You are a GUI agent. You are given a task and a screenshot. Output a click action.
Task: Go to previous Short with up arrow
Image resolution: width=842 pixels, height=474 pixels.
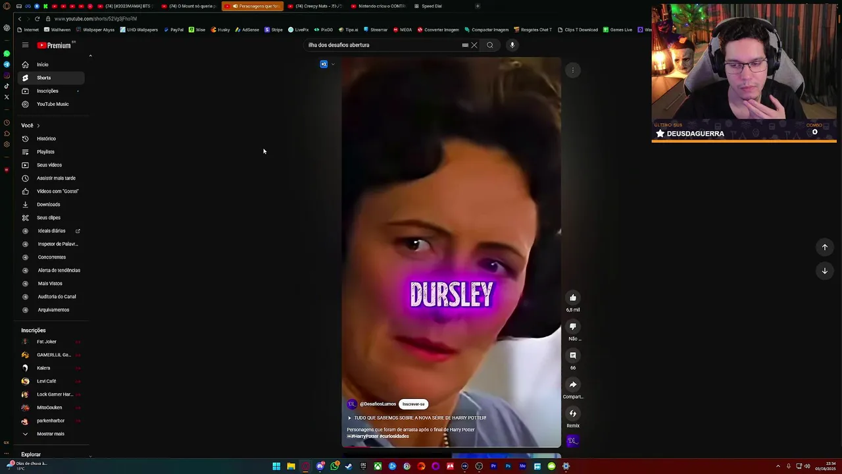(x=825, y=247)
